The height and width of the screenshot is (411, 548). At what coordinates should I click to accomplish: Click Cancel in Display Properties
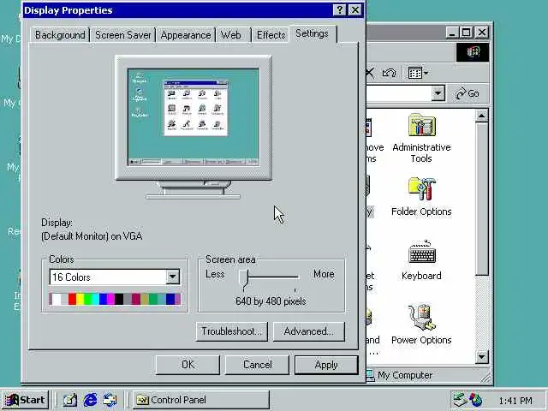click(257, 365)
